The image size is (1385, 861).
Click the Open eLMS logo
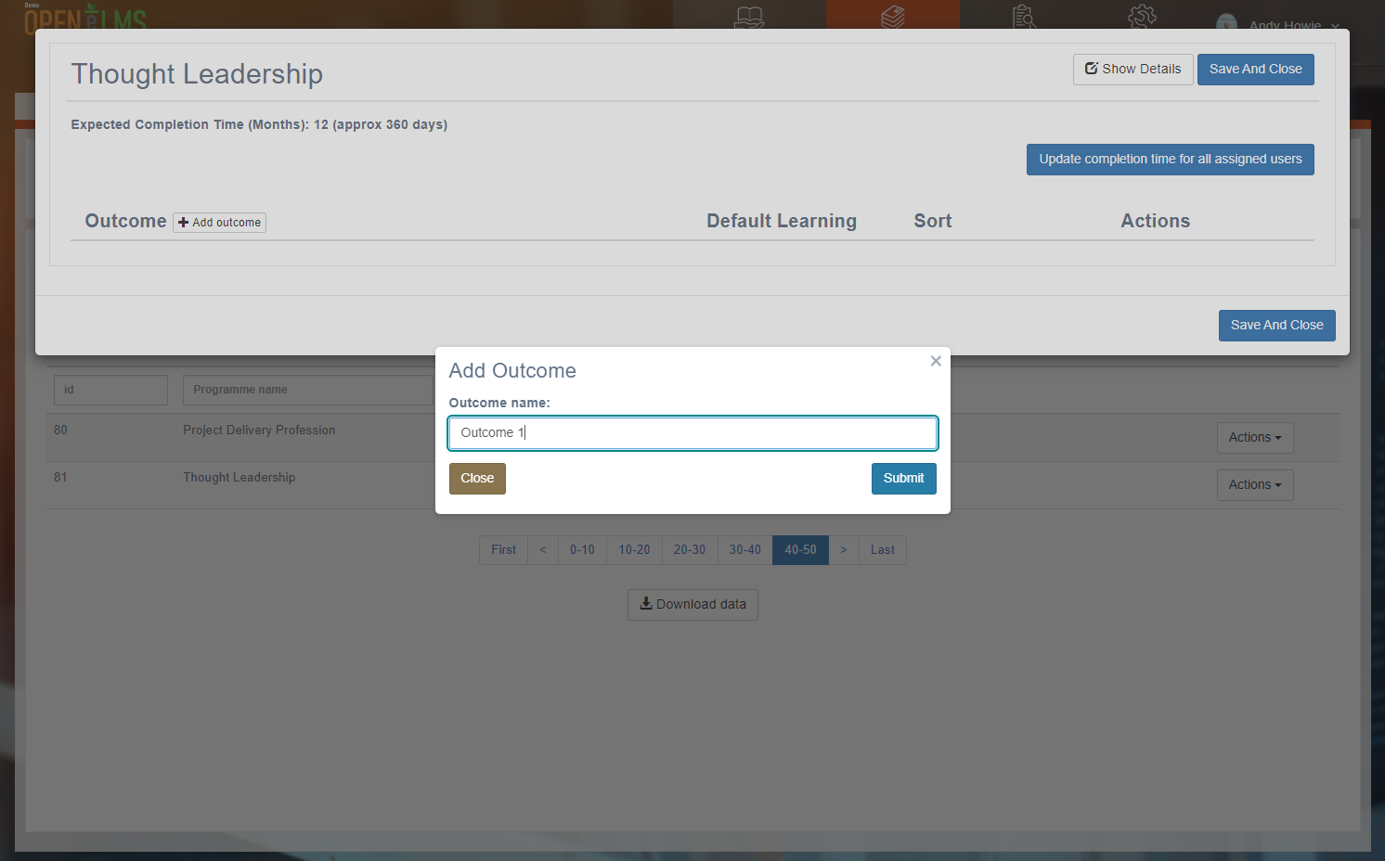point(85,17)
